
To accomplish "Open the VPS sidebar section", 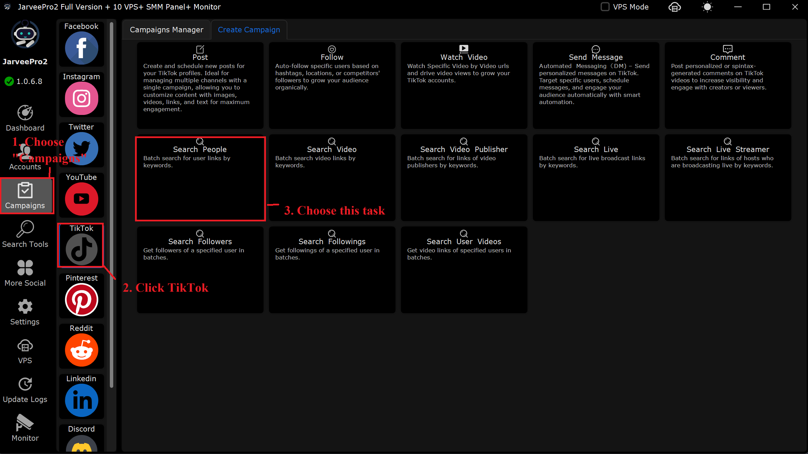I will (25, 351).
